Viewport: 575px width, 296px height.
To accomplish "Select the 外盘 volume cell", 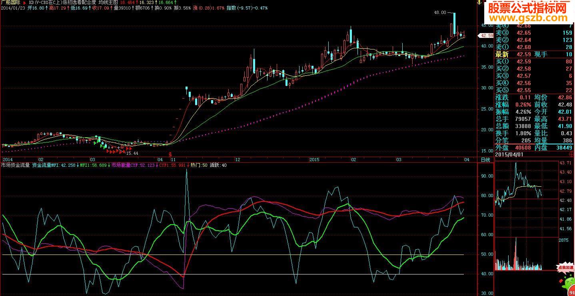I will pyautogui.click(x=514, y=148).
